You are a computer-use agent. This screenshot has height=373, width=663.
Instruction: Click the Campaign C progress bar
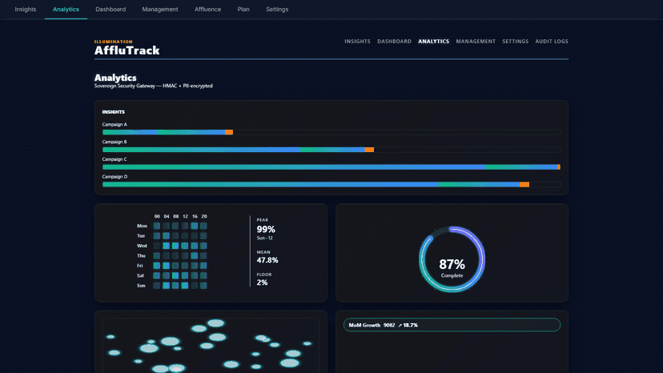(331, 167)
